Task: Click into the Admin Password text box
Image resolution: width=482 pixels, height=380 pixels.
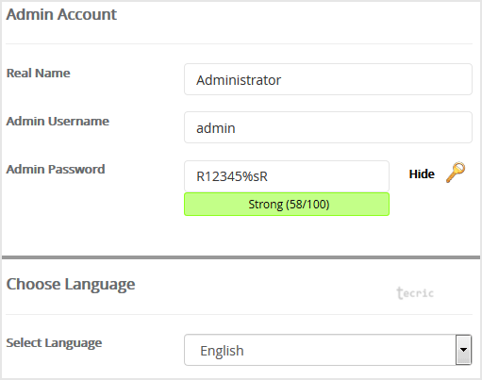Action: coord(287,176)
